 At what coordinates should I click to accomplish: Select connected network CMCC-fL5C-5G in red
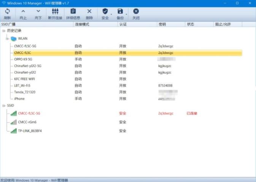[x=29, y=113]
